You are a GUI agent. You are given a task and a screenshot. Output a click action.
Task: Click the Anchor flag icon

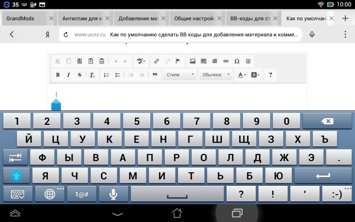178,61
